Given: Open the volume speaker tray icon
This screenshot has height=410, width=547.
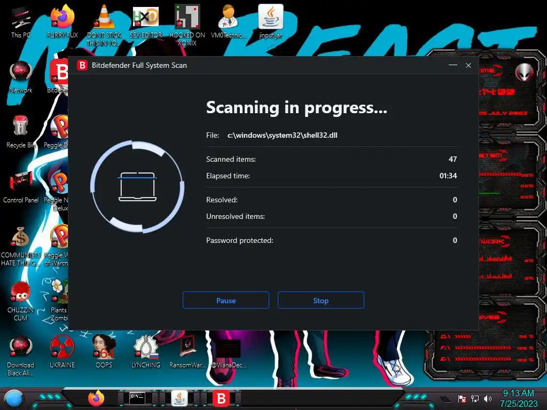Looking at the screenshot, I should point(487,398).
